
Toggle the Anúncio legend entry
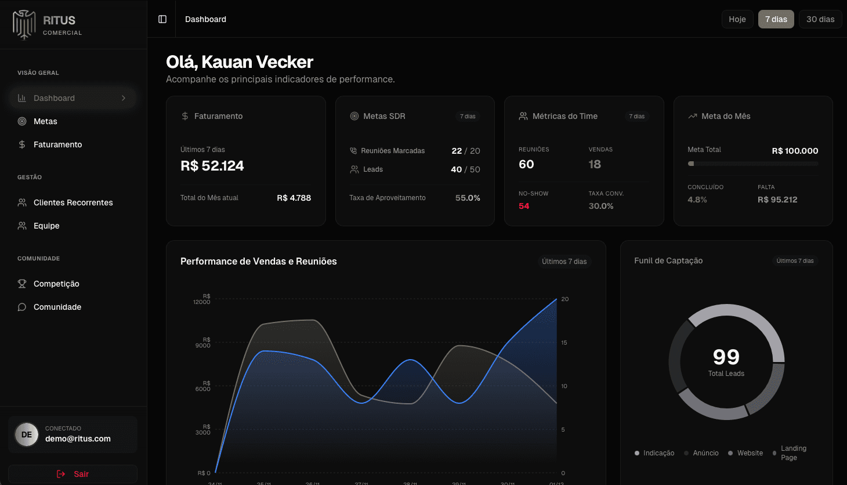point(701,453)
